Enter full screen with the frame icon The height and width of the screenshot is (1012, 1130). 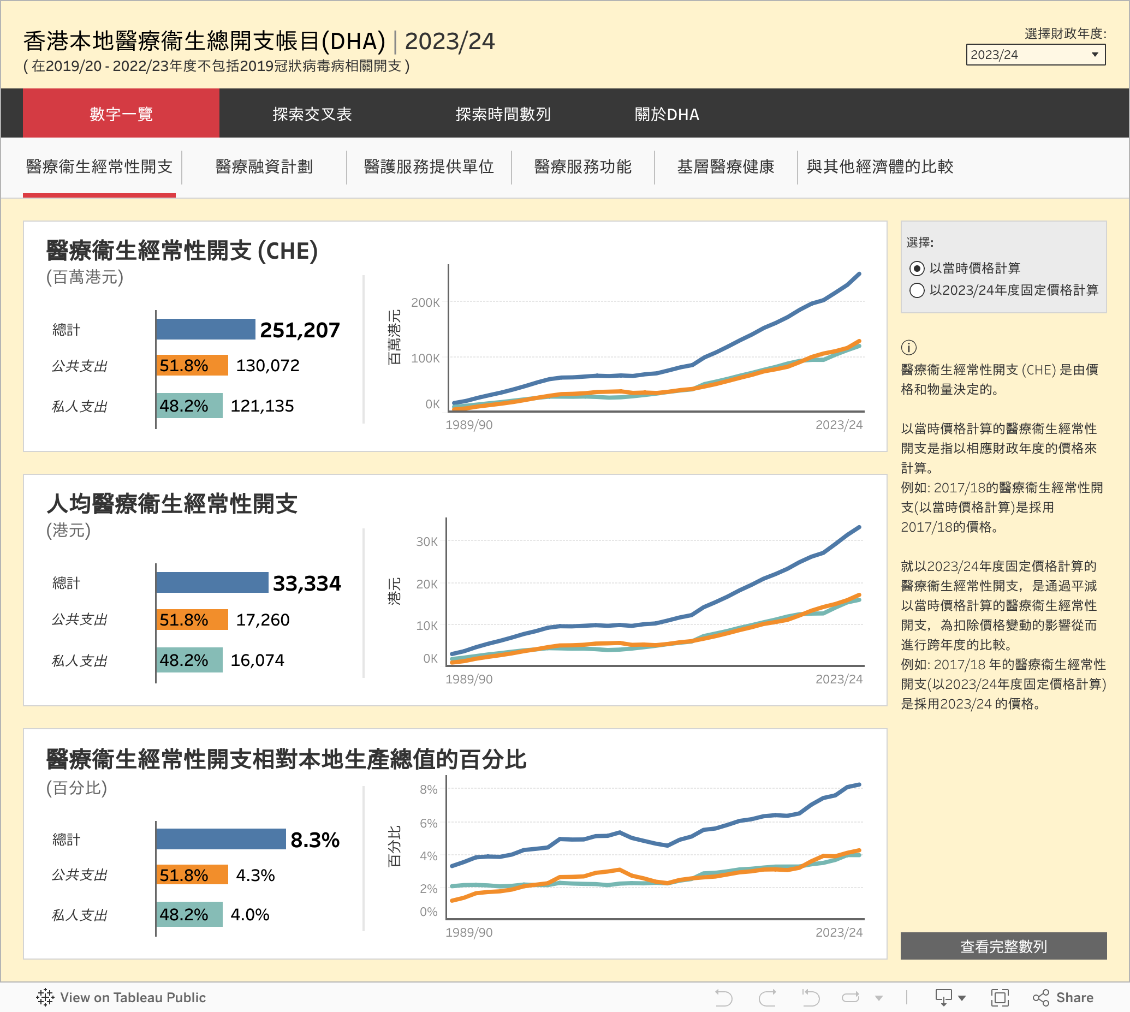[x=1000, y=998]
